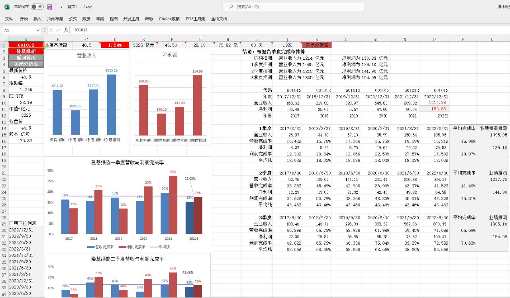Select the 股本-亿股 label cell in column A

click(x=26, y=134)
